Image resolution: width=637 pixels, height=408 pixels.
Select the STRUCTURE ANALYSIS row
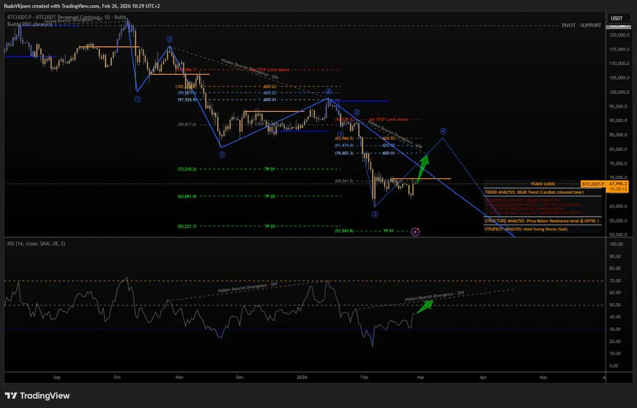(543, 221)
